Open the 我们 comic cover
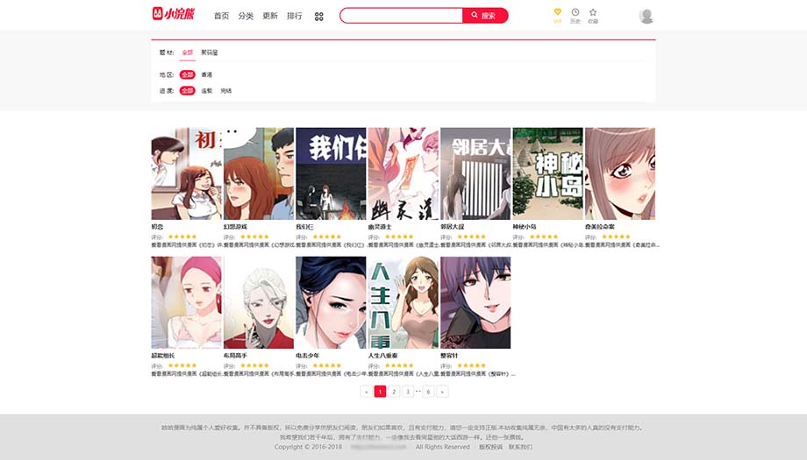Viewport: 807px width, 460px height. pos(331,173)
